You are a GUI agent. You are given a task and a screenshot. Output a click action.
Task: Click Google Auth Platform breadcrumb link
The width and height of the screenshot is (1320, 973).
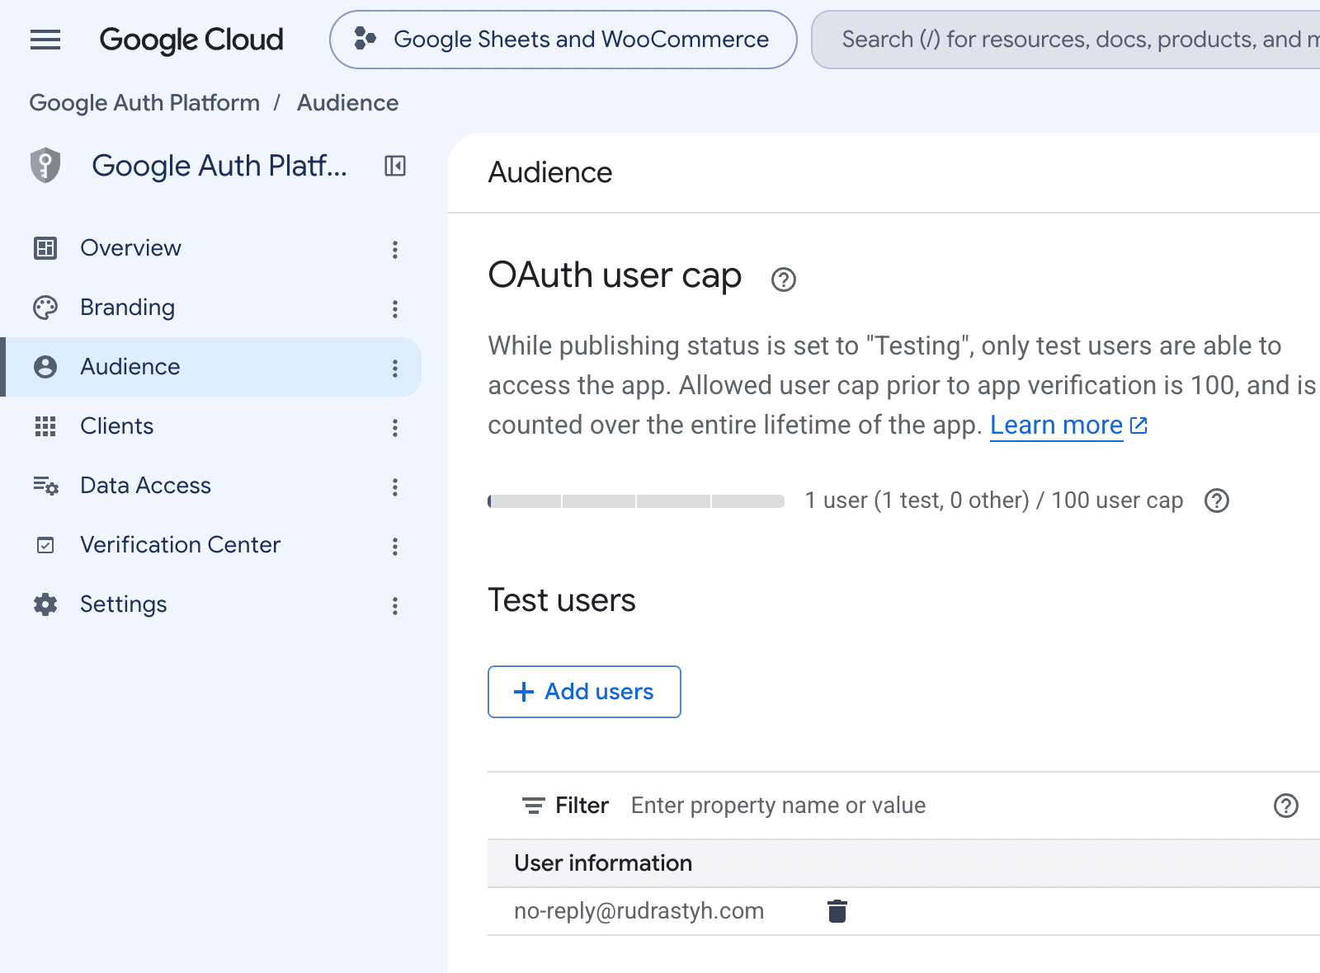(x=144, y=103)
